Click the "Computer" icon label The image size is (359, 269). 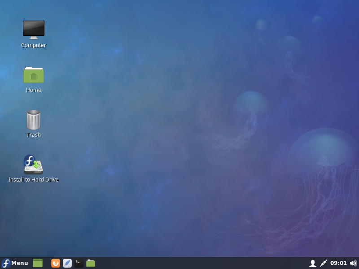pyautogui.click(x=34, y=45)
